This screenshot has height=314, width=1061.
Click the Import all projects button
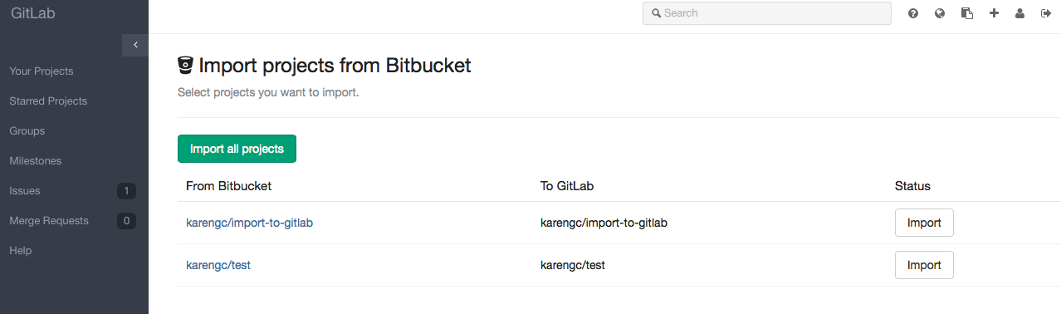click(x=237, y=149)
